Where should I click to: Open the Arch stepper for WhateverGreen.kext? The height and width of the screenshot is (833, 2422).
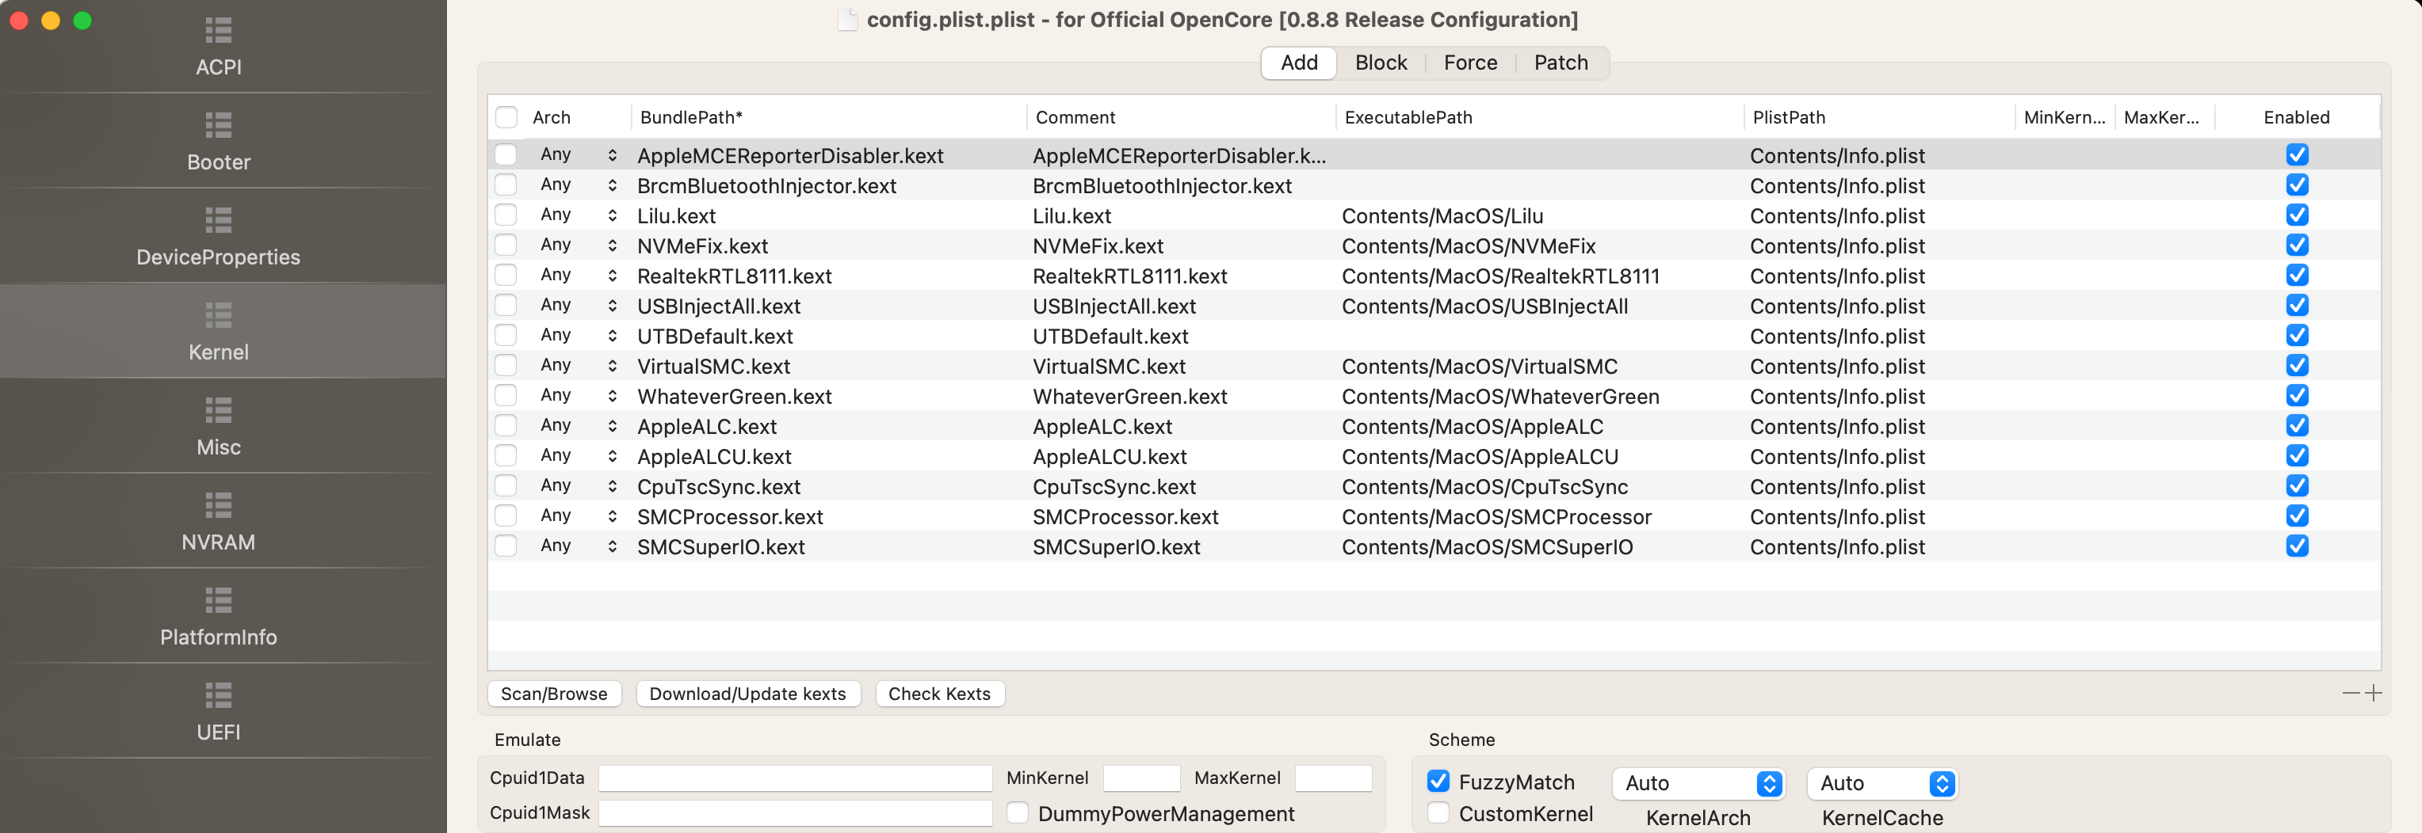[612, 395]
